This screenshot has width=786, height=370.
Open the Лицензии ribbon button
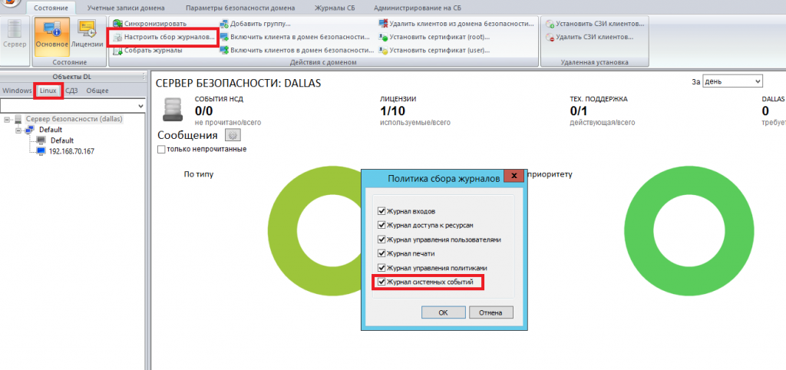88,35
